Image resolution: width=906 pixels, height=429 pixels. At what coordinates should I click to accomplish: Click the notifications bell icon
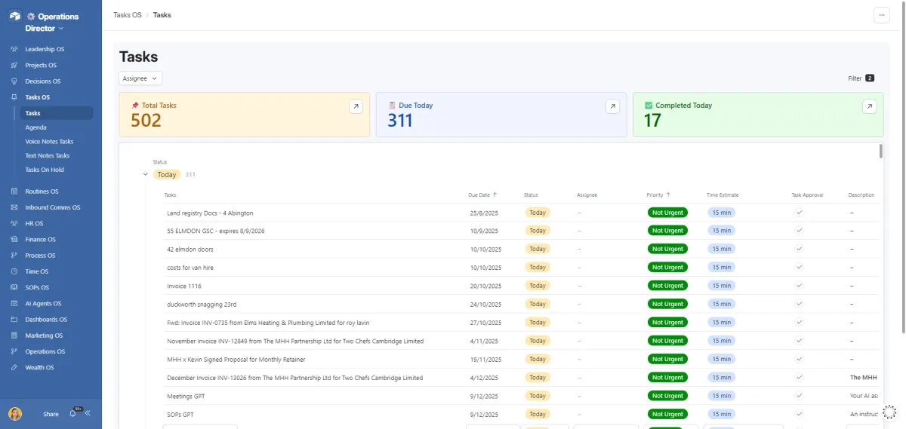pos(73,413)
